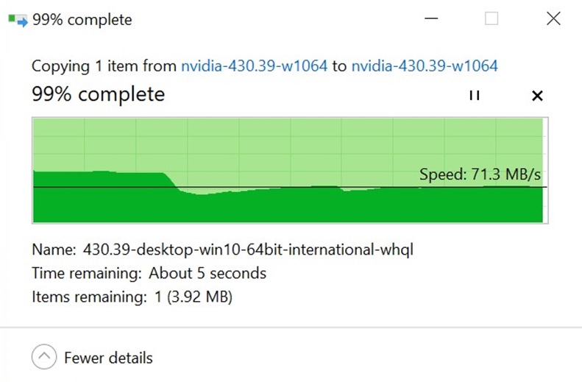Collapse details using the circled chevron icon
Screen dimensions: 582x382
(44, 357)
